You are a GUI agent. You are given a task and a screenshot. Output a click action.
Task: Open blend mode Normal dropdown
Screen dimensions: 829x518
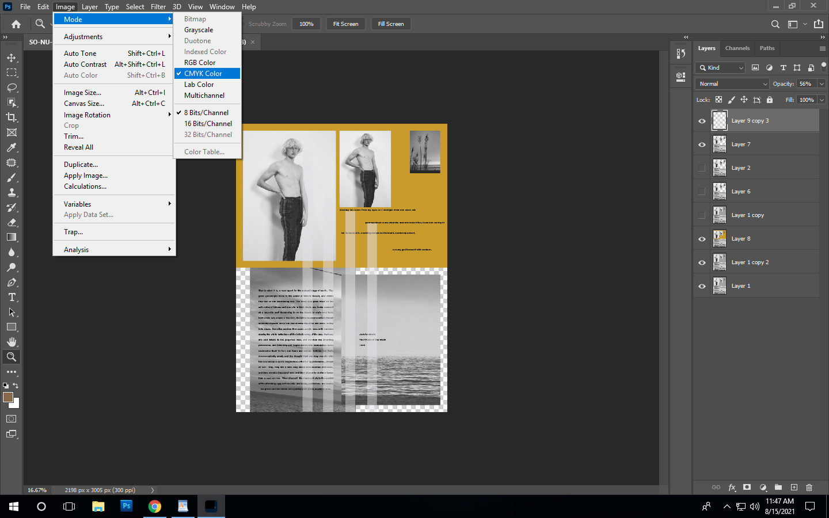click(x=732, y=84)
